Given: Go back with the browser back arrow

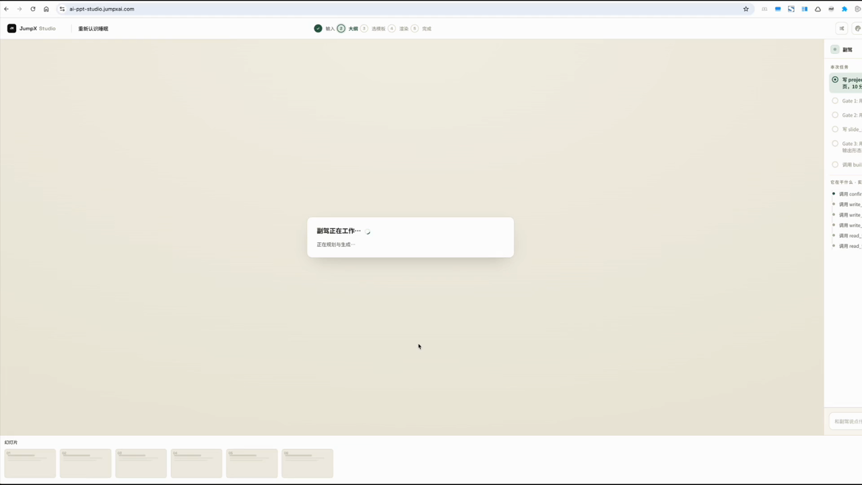Looking at the screenshot, I should pyautogui.click(x=6, y=9).
